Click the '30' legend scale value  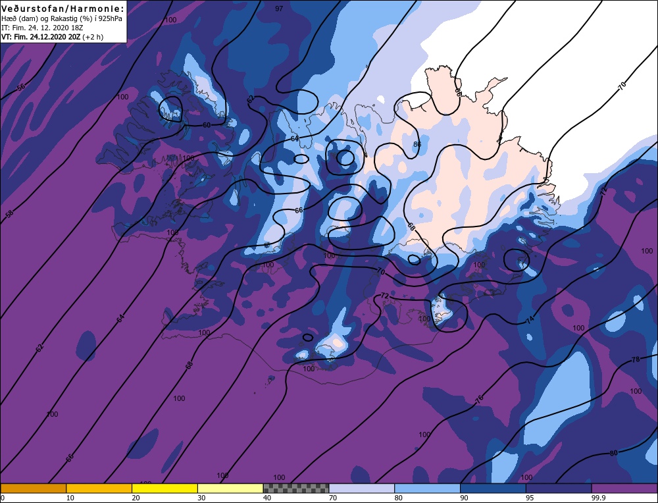point(201,498)
